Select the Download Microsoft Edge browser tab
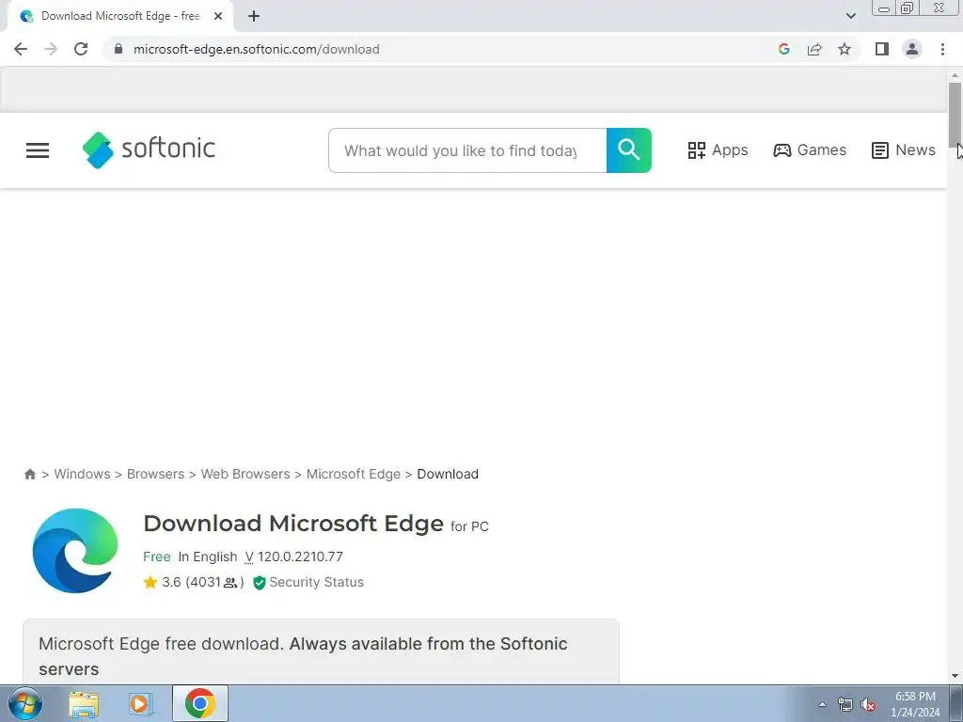The image size is (963, 722). [x=119, y=16]
